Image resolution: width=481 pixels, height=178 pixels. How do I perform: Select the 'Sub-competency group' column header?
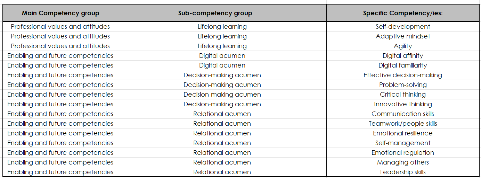click(222, 13)
